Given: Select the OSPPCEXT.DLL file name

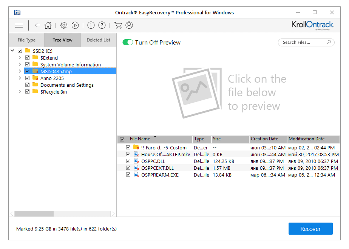Looking at the screenshot, I should [x=158, y=168].
